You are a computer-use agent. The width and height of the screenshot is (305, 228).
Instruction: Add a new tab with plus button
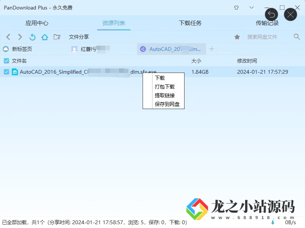[x=212, y=49]
